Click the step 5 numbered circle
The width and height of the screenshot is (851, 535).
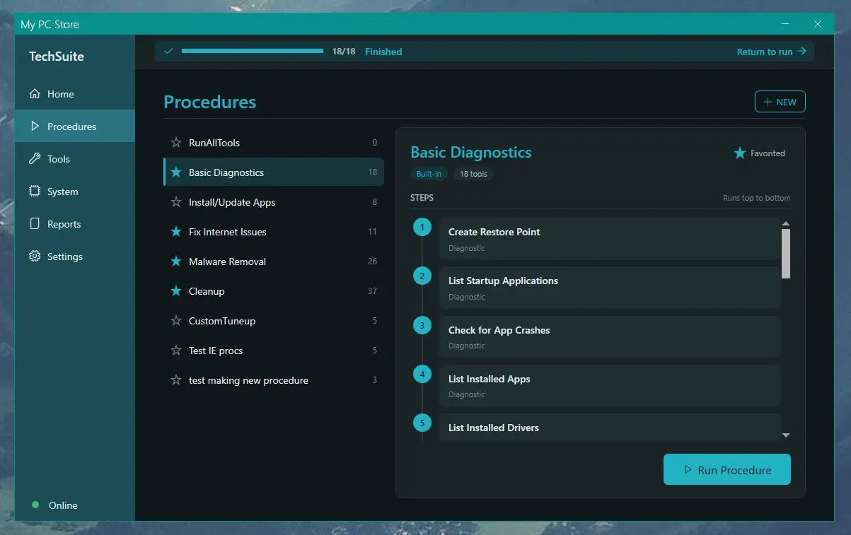[x=422, y=423]
